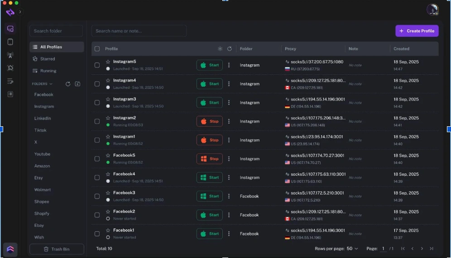This screenshot has height=258, width=451.
Task: Open the extensions puzzle icon in the sidebar
Action: (10, 68)
